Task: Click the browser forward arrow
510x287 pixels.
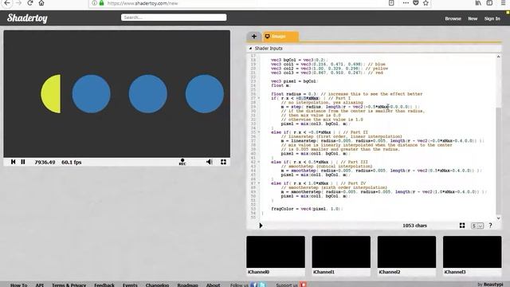Action: (x=18, y=3)
